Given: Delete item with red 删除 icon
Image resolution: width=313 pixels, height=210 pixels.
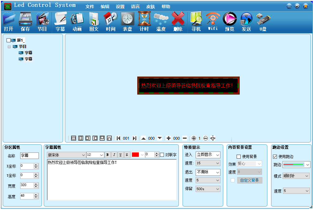Looking at the screenshot, I should coord(178,21).
